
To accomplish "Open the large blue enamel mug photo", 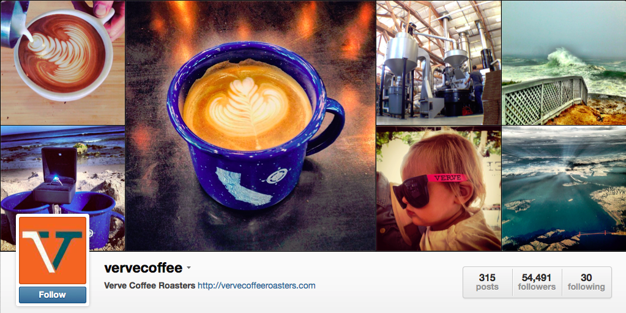I will pos(251,126).
